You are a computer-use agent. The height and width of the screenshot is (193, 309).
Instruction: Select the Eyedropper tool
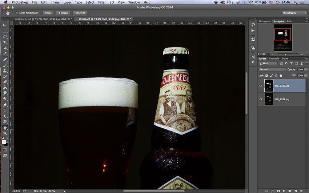point(5,53)
